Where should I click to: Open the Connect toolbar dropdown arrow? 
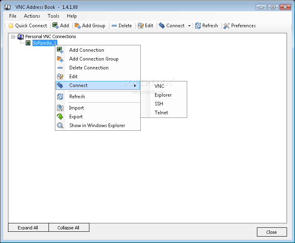tap(189, 26)
